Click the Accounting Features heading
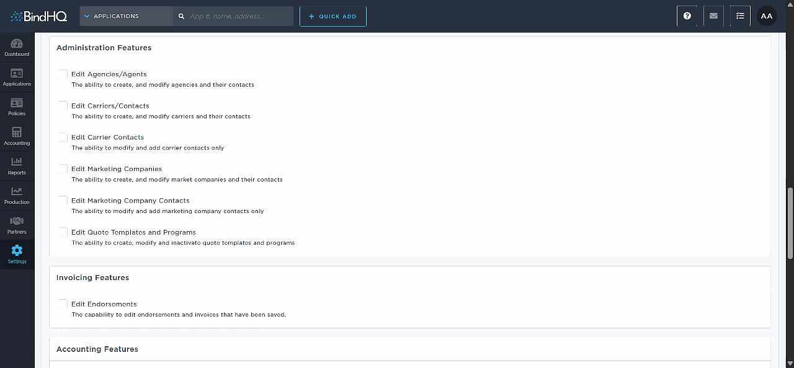 [x=97, y=349]
